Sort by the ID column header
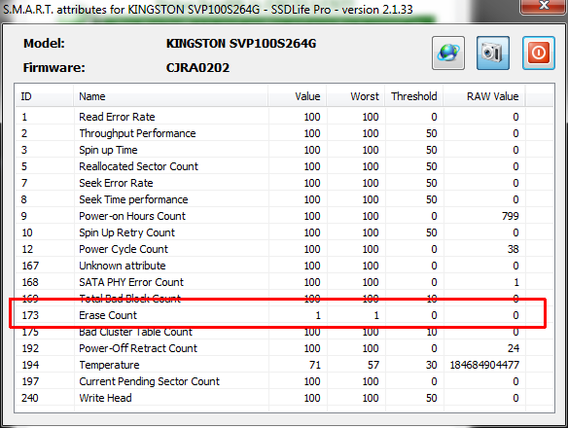This screenshot has width=568, height=428. click(44, 96)
